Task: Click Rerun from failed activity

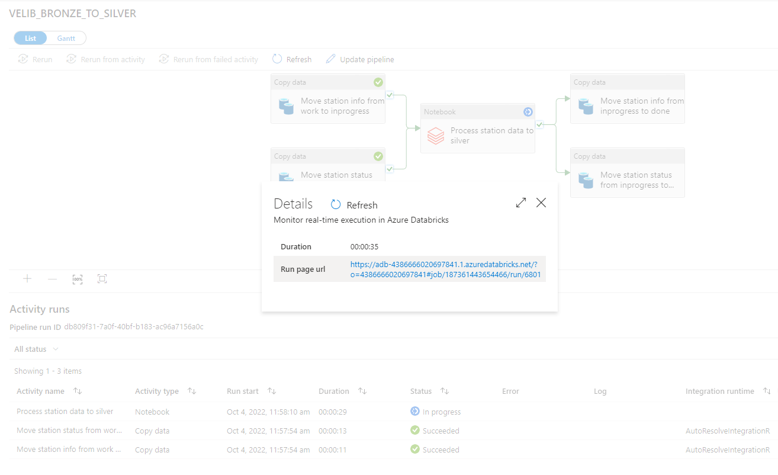Action: [x=208, y=59]
